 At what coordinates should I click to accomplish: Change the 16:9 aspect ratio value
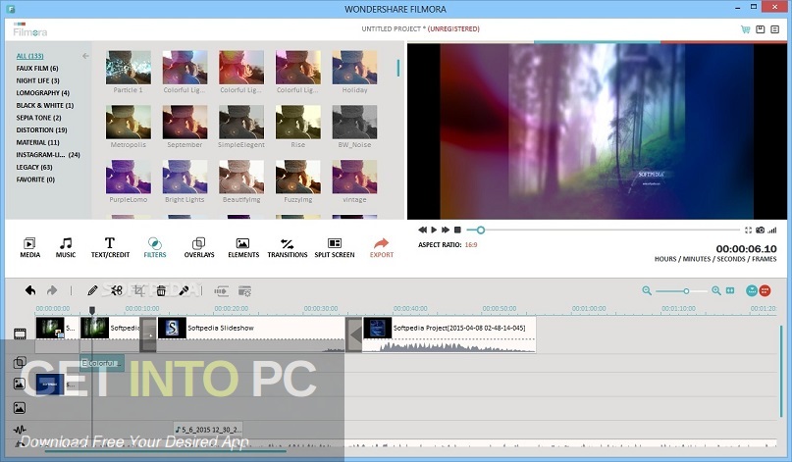(471, 245)
